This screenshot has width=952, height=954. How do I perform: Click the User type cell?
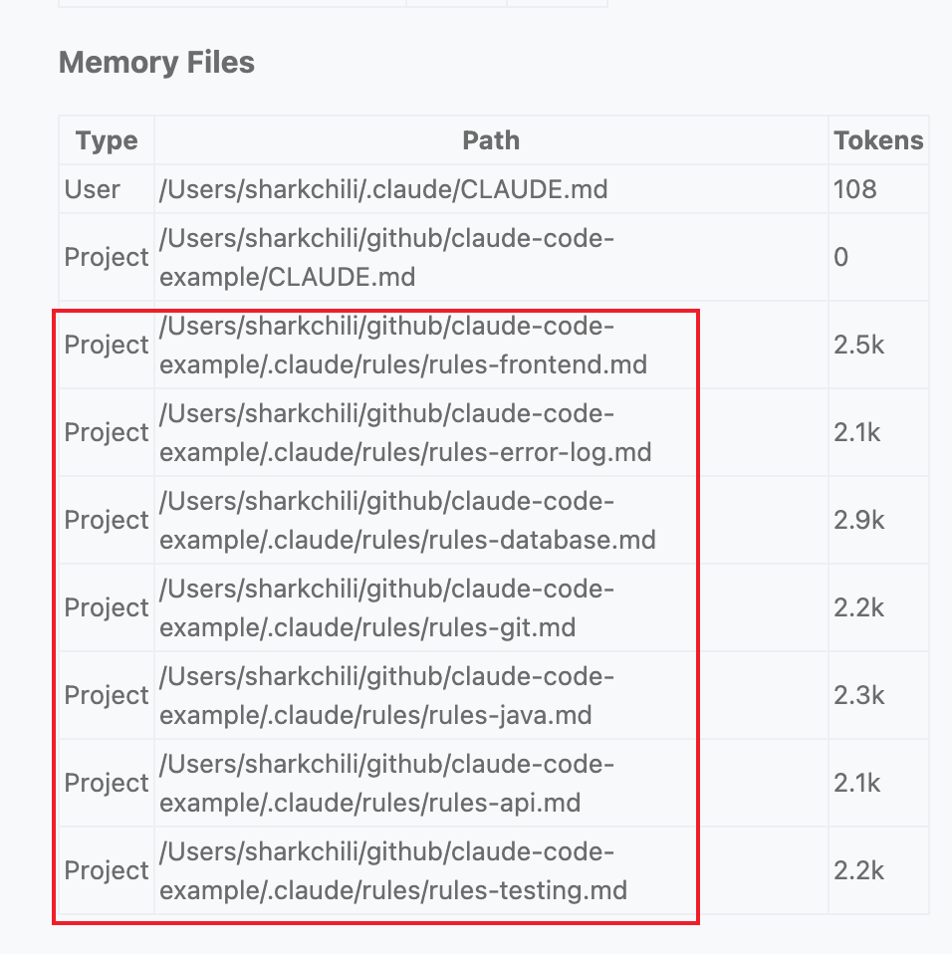pos(93,189)
